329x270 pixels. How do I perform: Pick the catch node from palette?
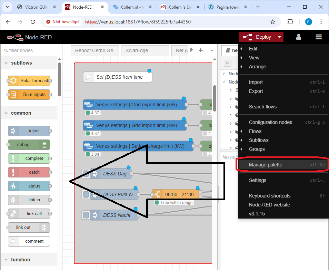[29, 172]
